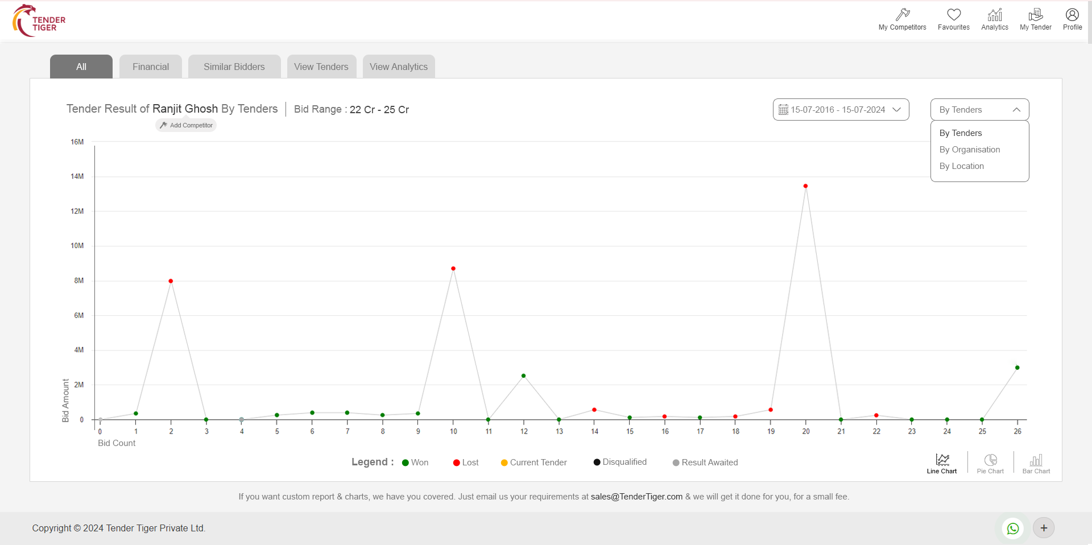Click red data point at bid 19
This screenshot has width=1092, height=545.
point(771,410)
